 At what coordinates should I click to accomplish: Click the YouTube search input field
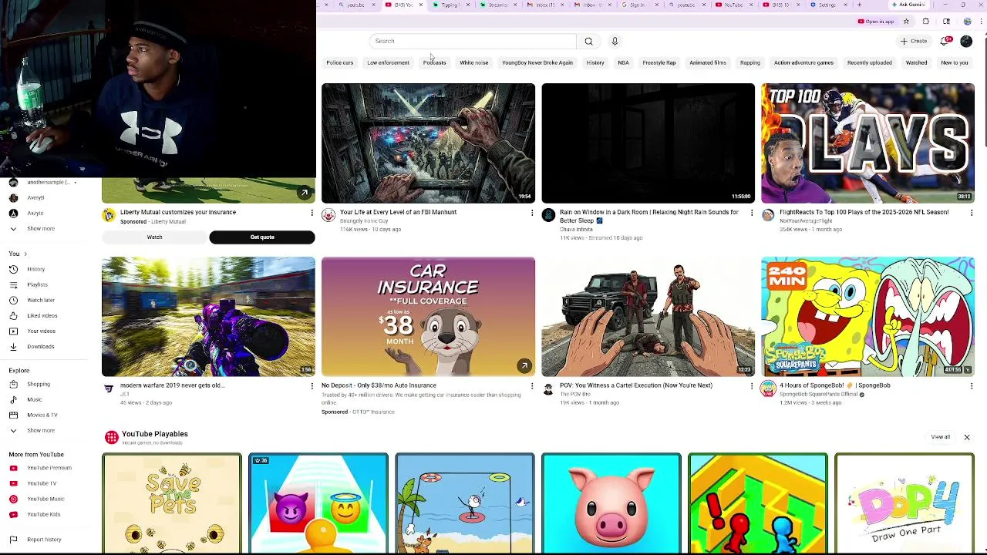(x=473, y=41)
